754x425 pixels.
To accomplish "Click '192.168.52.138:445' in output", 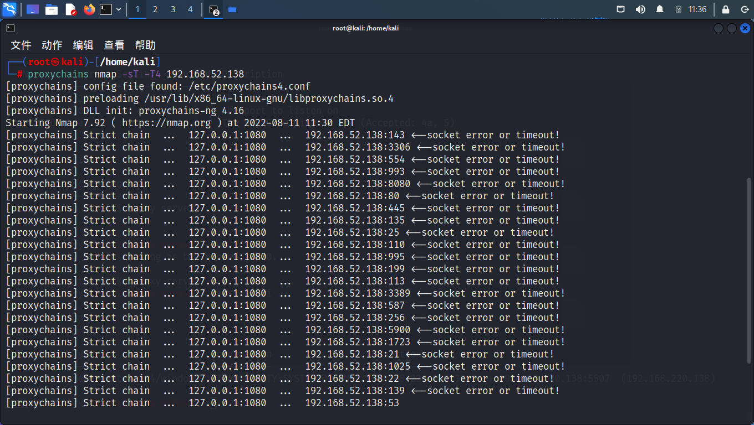I will pos(355,208).
